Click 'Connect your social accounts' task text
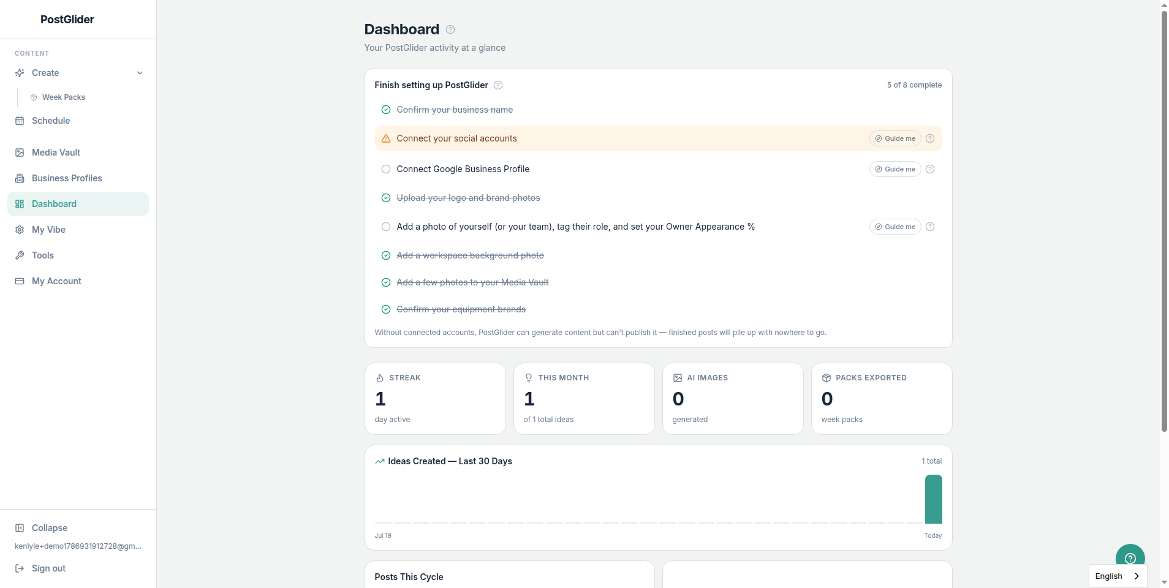 pos(456,138)
